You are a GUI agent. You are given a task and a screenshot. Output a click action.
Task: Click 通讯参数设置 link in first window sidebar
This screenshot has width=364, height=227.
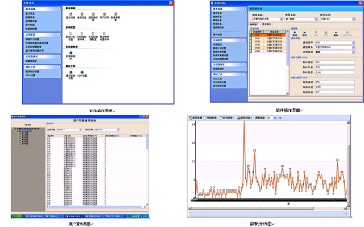point(32,71)
